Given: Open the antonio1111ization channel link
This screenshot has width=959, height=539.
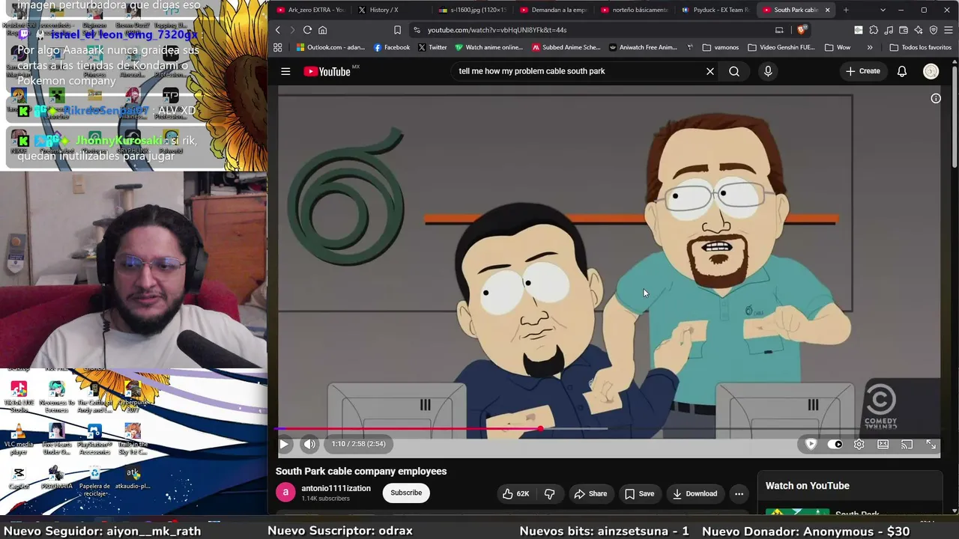Looking at the screenshot, I should point(336,488).
